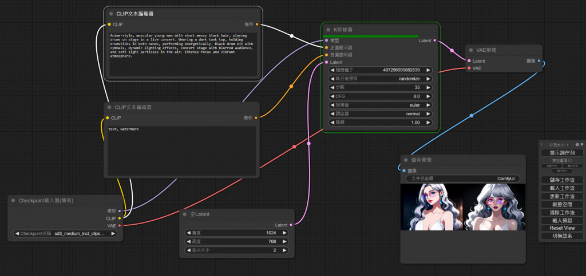The height and width of the screenshot is (276, 586).
Task: Click left arrow of 執行後操作 selector
Action: coord(332,79)
